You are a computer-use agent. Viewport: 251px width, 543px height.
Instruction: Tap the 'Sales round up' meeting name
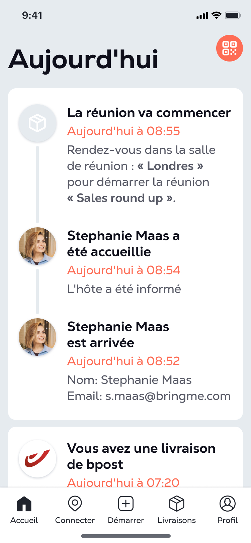[120, 198]
